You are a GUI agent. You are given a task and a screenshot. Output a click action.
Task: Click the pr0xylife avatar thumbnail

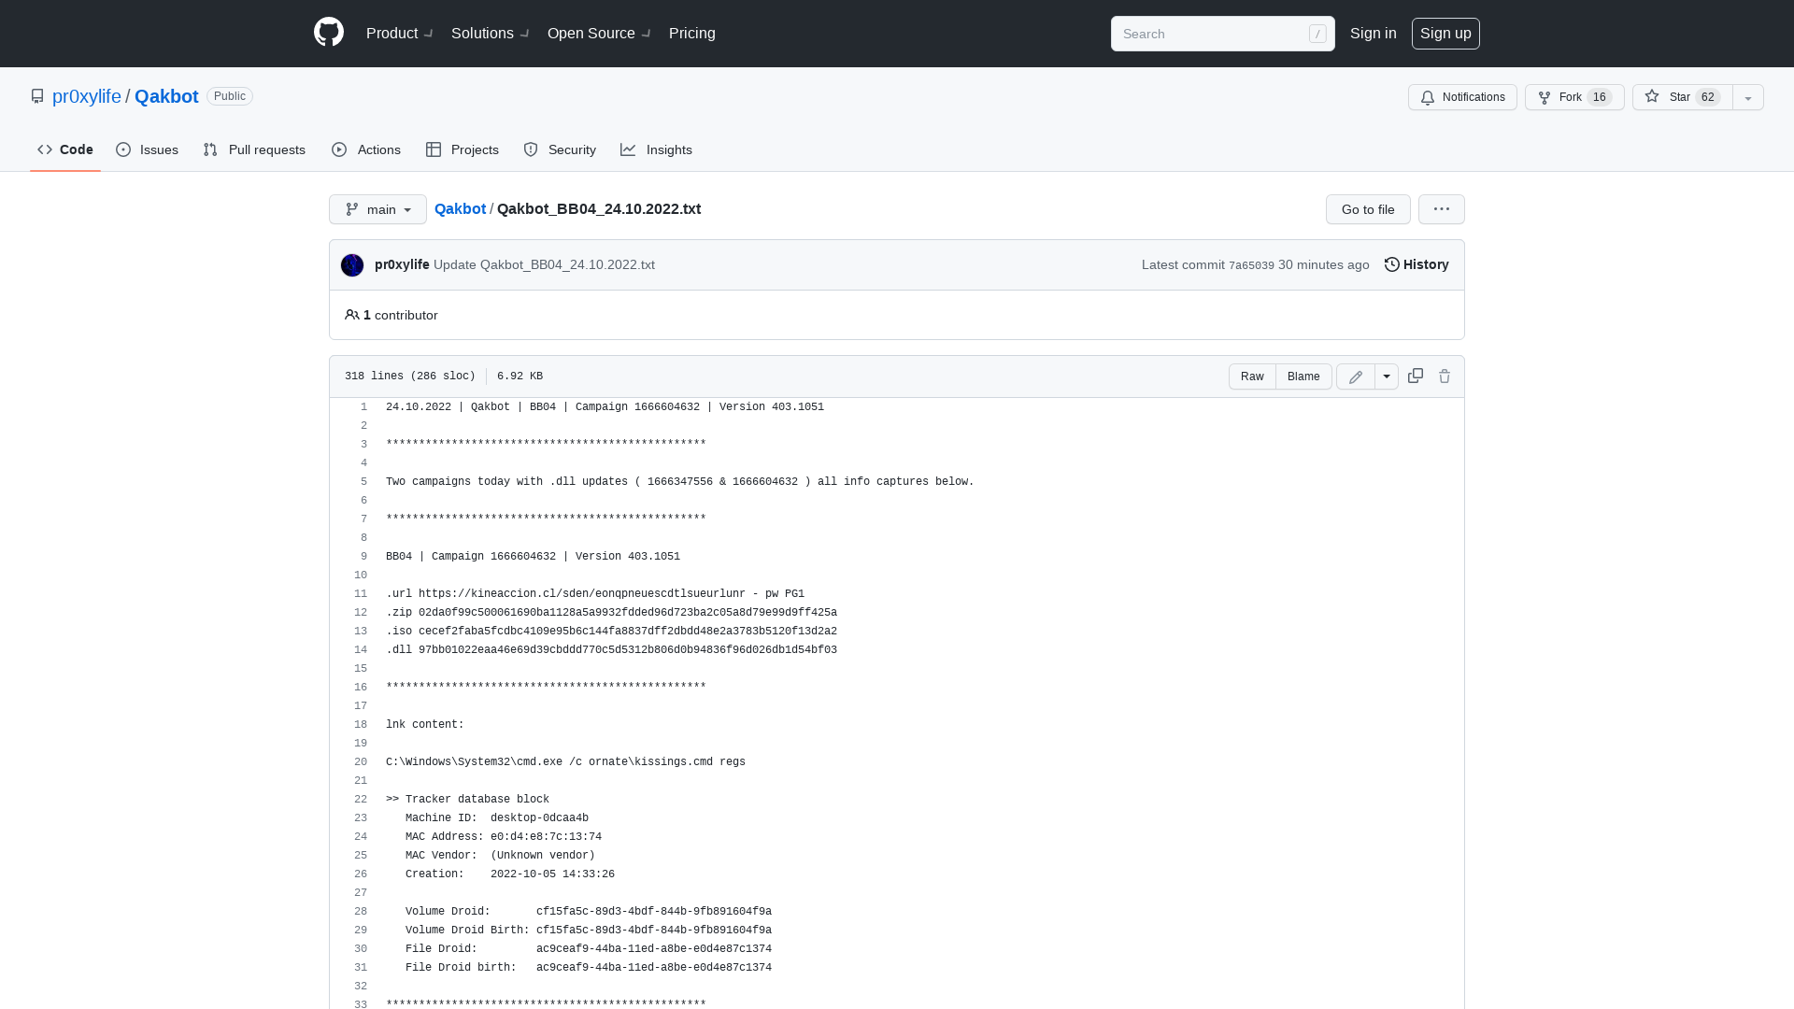(x=352, y=264)
